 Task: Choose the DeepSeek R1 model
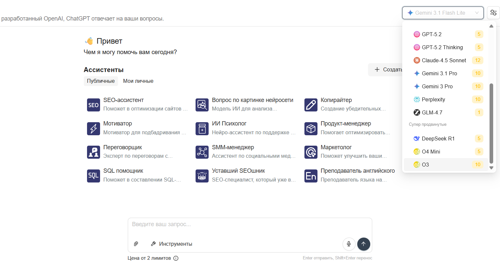pyautogui.click(x=438, y=138)
